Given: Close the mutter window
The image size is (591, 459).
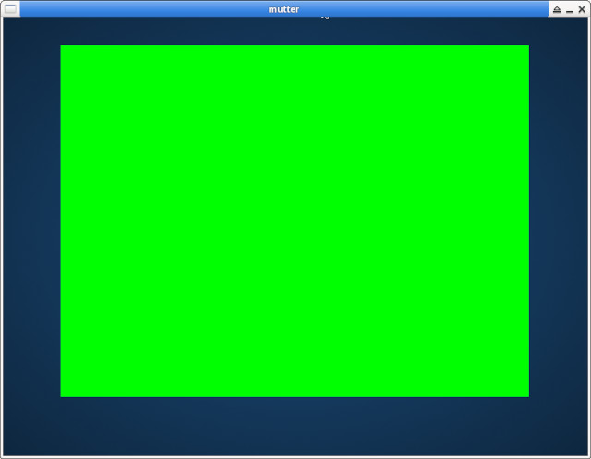Looking at the screenshot, I should point(582,9).
